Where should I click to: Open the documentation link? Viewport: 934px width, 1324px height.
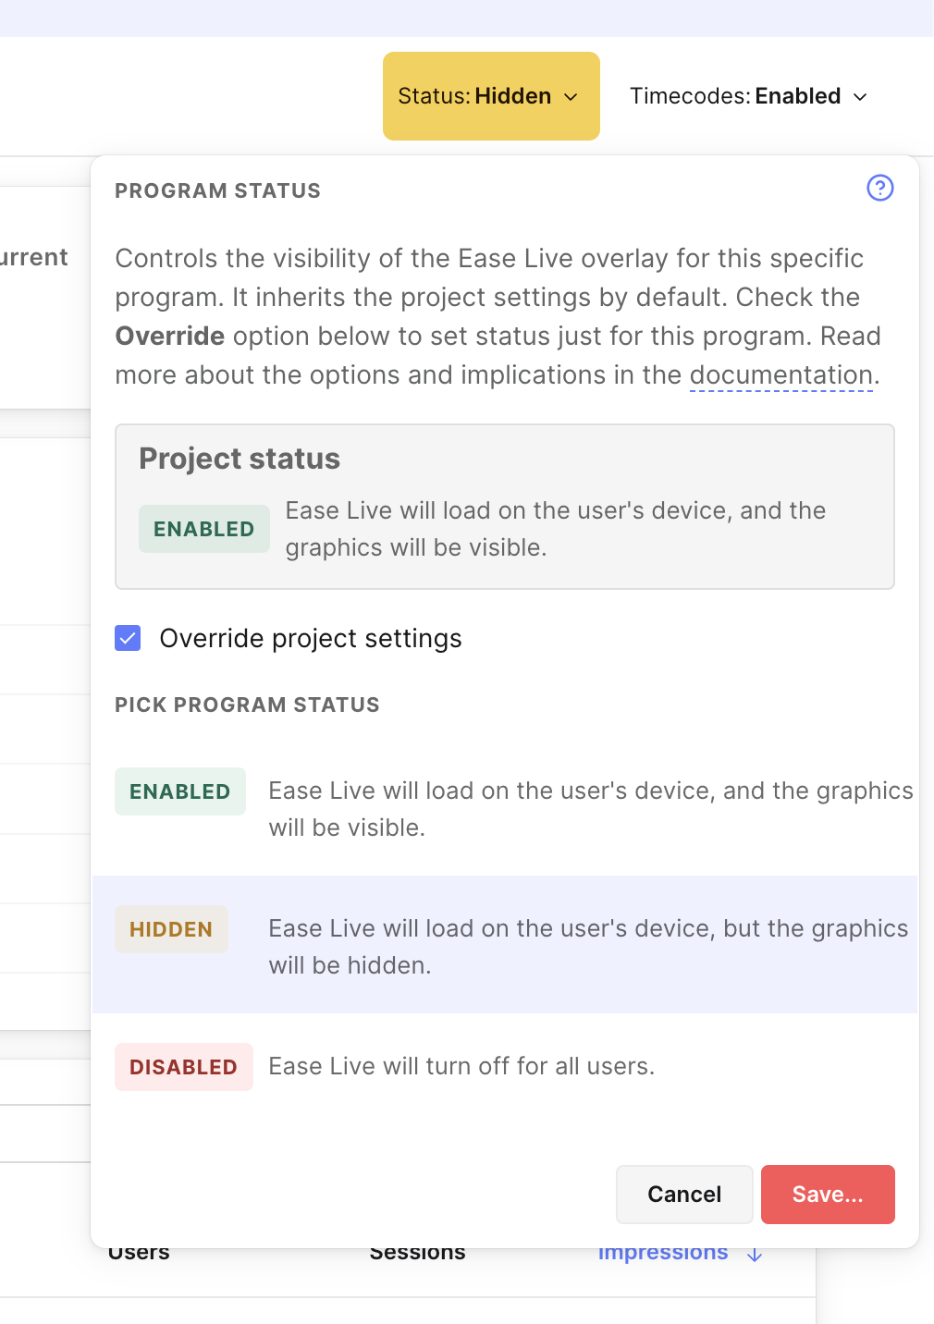(781, 375)
